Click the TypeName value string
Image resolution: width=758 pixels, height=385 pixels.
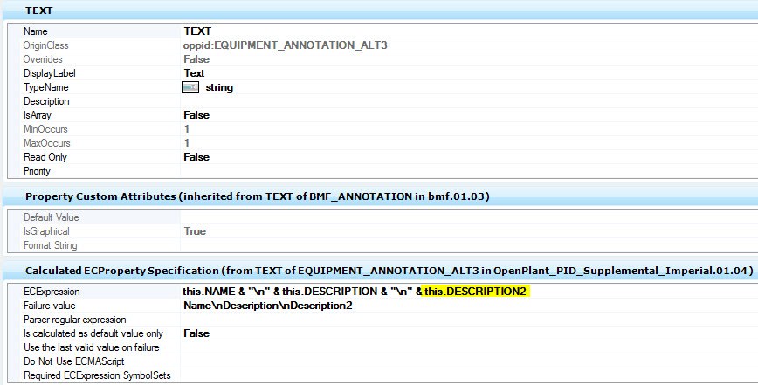click(x=219, y=87)
